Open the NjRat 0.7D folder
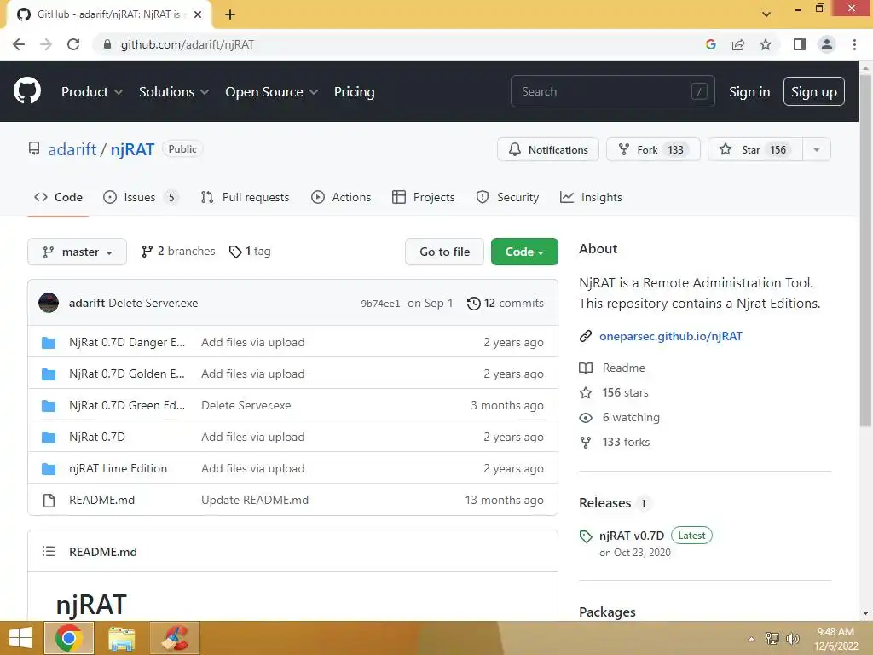873x655 pixels. point(97,438)
